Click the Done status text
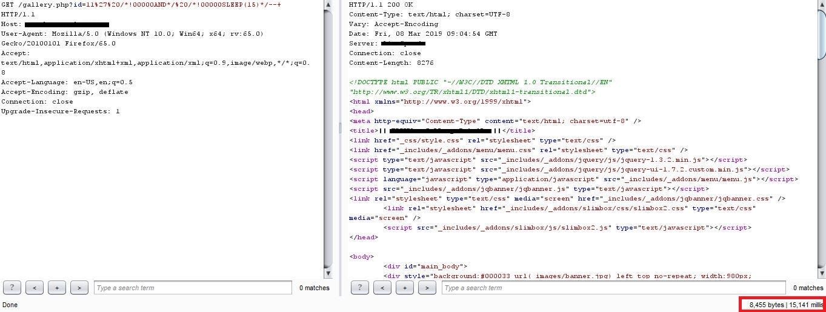 (10, 305)
